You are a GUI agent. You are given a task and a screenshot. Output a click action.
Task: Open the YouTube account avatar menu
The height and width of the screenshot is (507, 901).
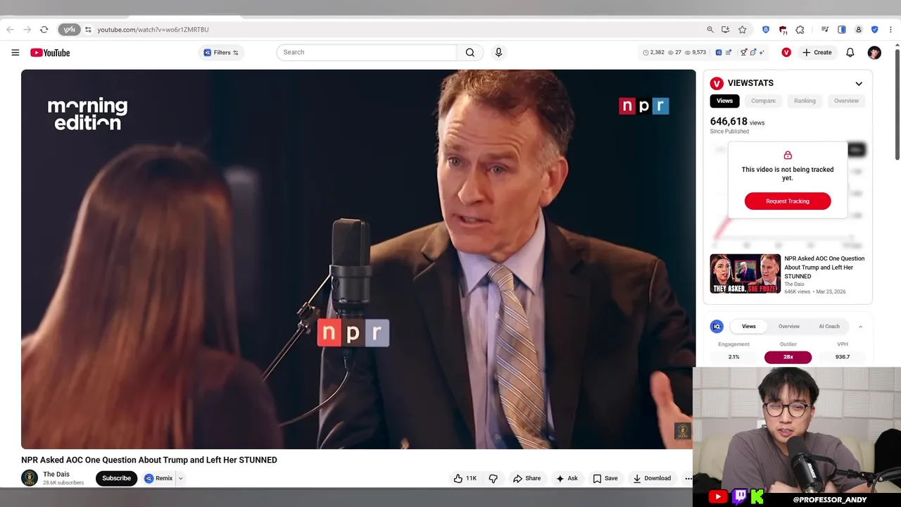tap(874, 53)
